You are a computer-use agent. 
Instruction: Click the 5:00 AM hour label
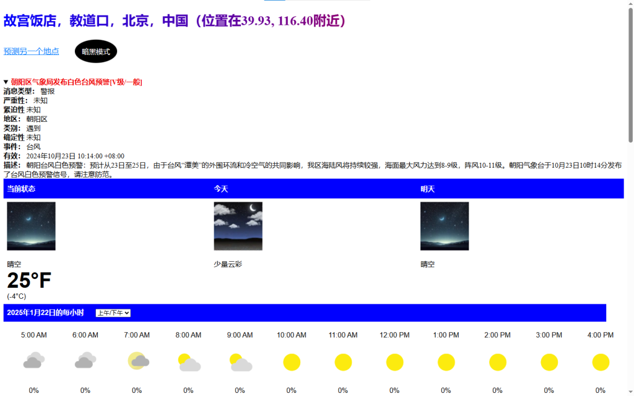click(x=34, y=335)
